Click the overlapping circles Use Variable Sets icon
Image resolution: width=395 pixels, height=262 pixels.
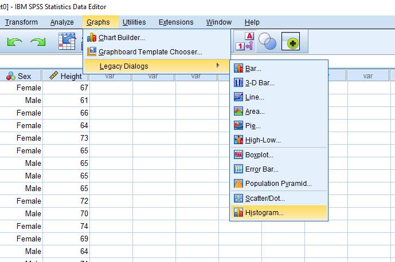pyautogui.click(x=267, y=42)
